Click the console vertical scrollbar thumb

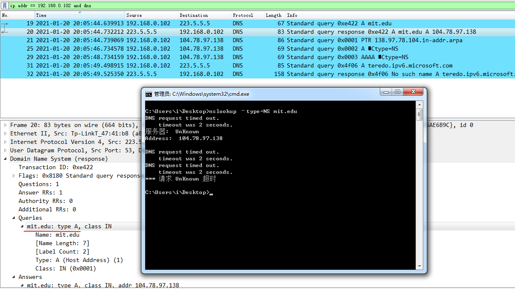[420, 114]
